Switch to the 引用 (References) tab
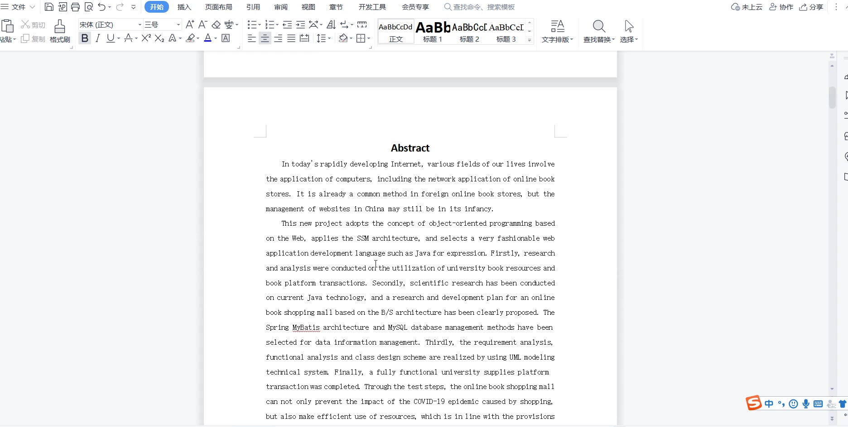Screen dimensions: 848x427 point(253,7)
